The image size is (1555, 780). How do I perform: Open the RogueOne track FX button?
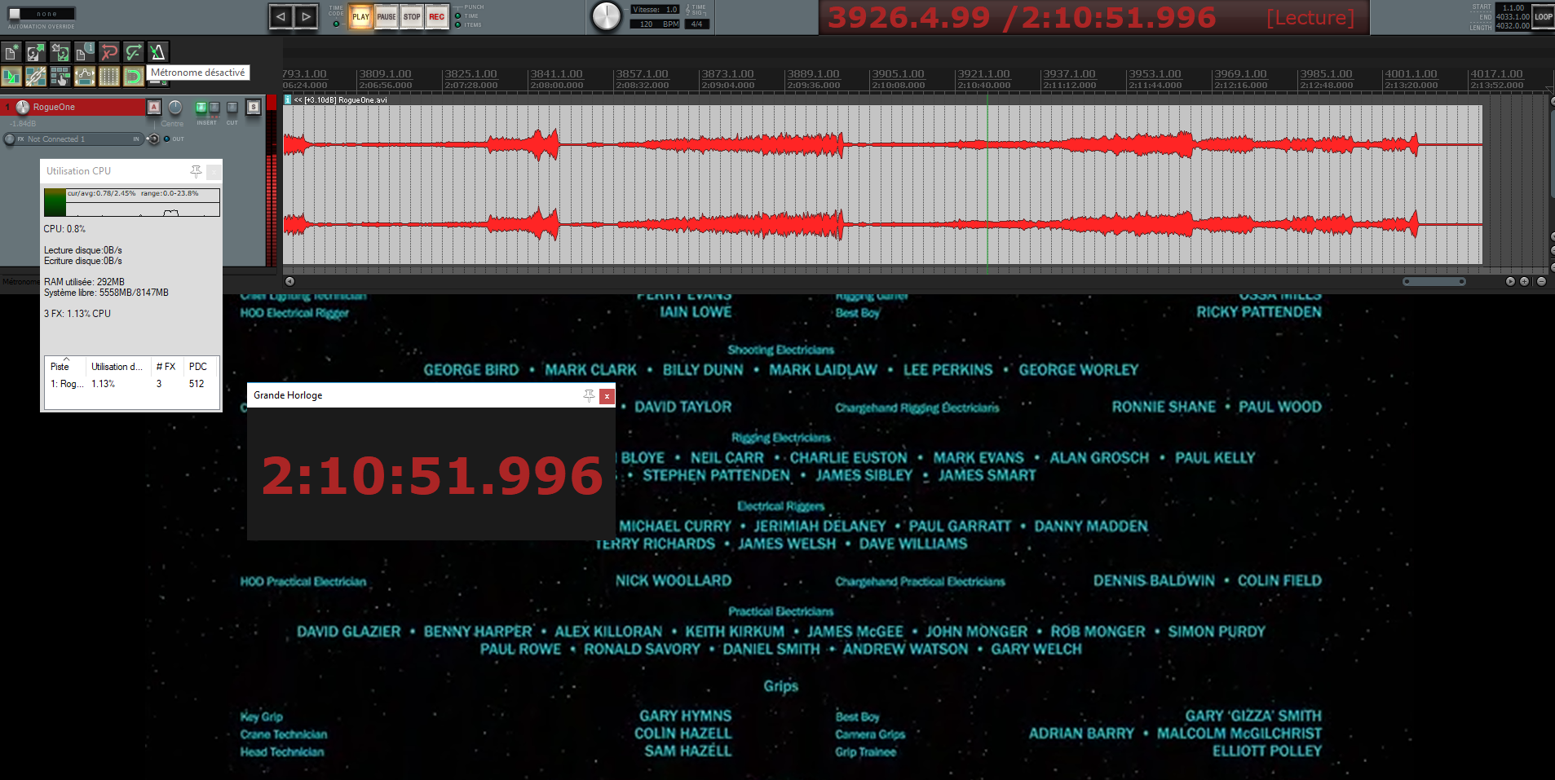pyautogui.click(x=10, y=139)
